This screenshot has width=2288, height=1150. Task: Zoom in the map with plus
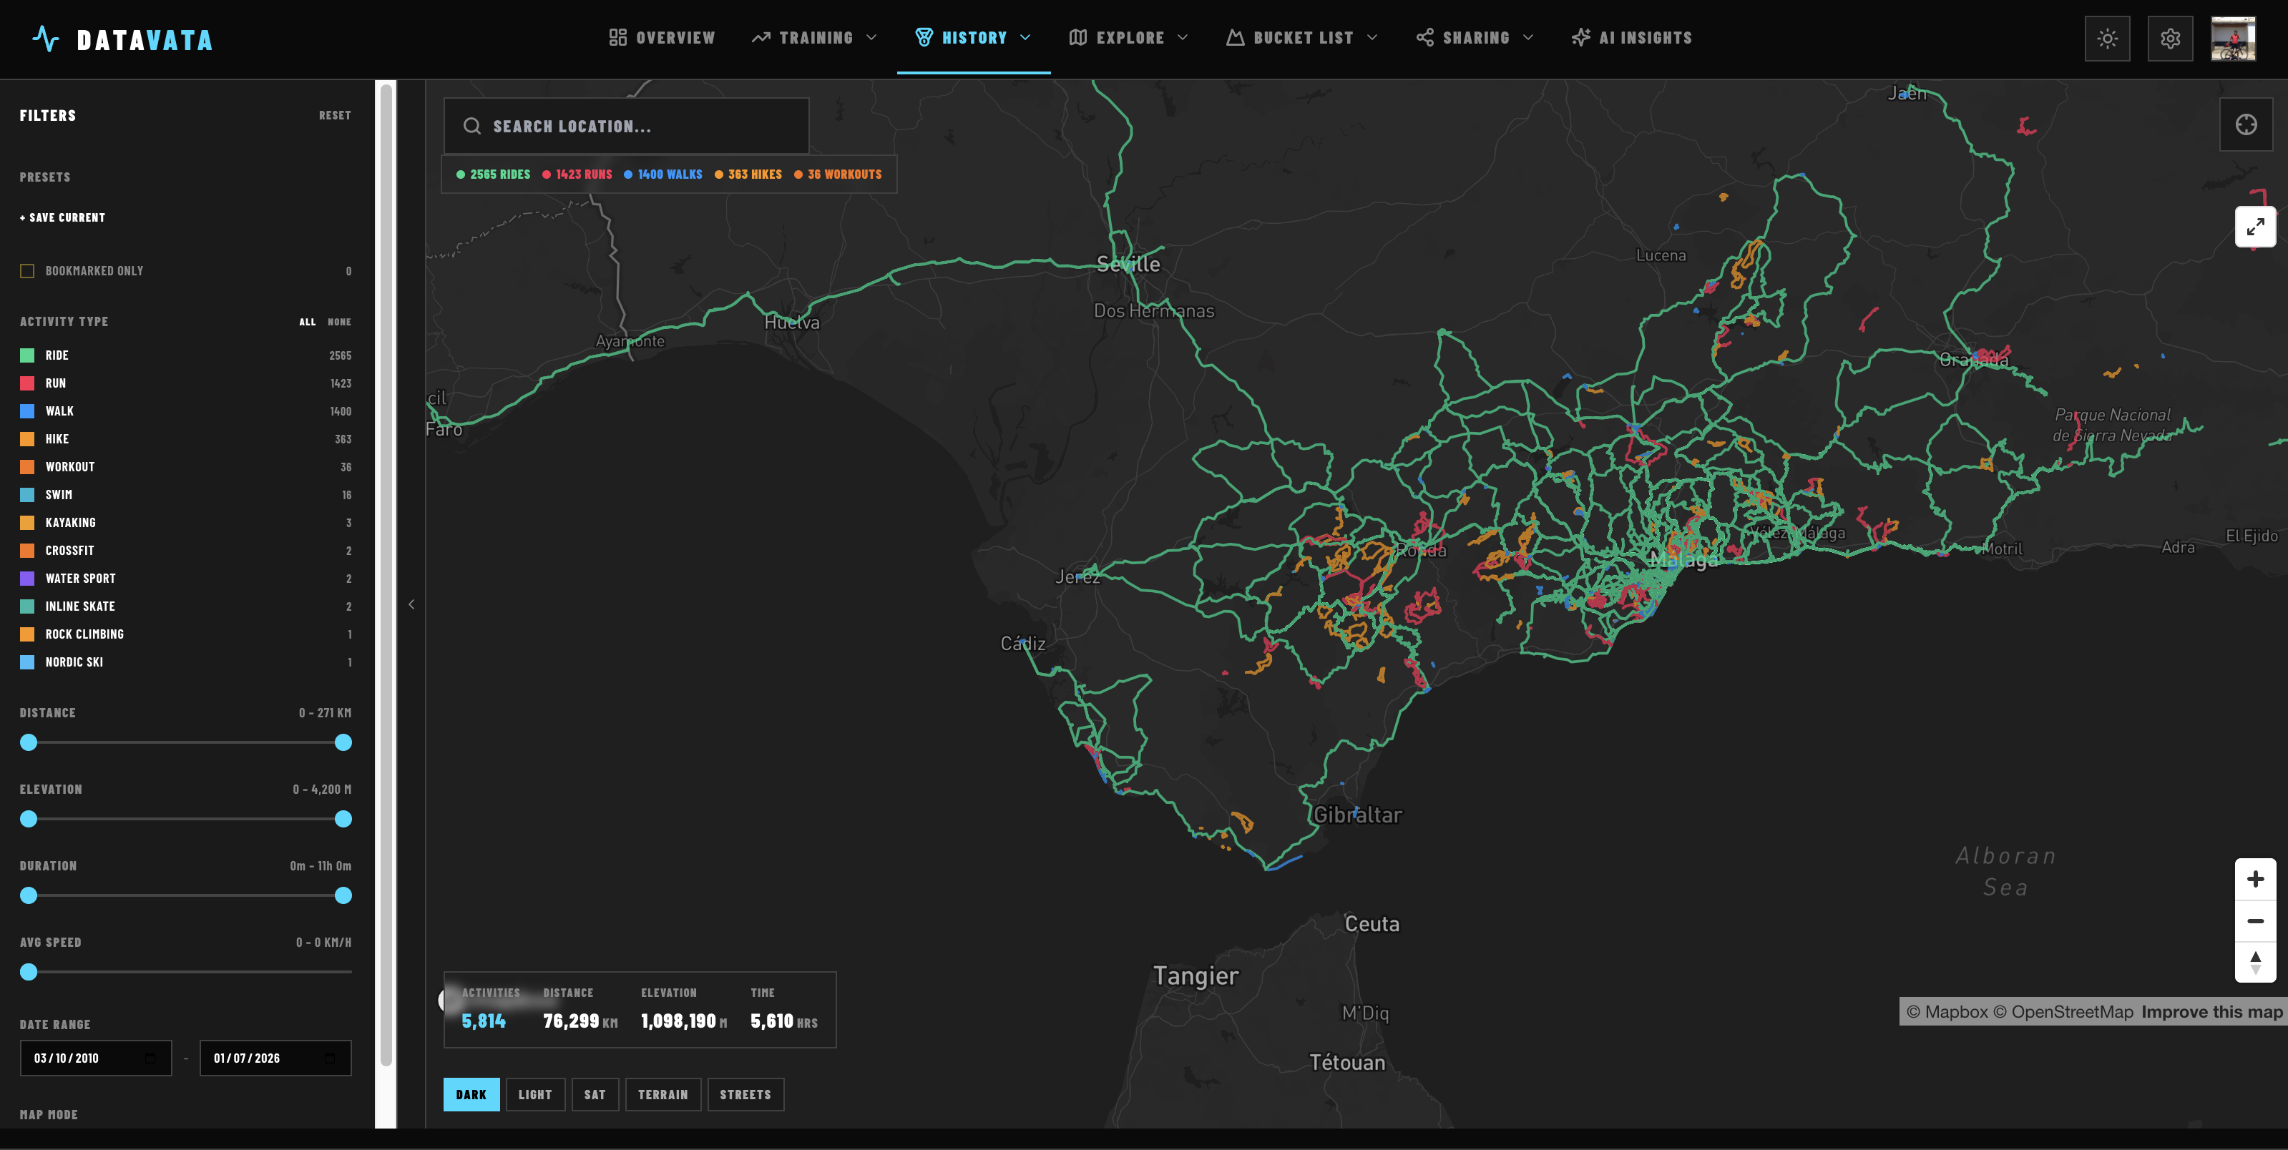point(2255,879)
